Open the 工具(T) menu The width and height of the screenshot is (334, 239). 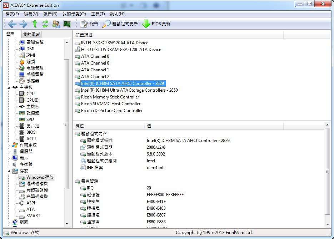point(98,14)
